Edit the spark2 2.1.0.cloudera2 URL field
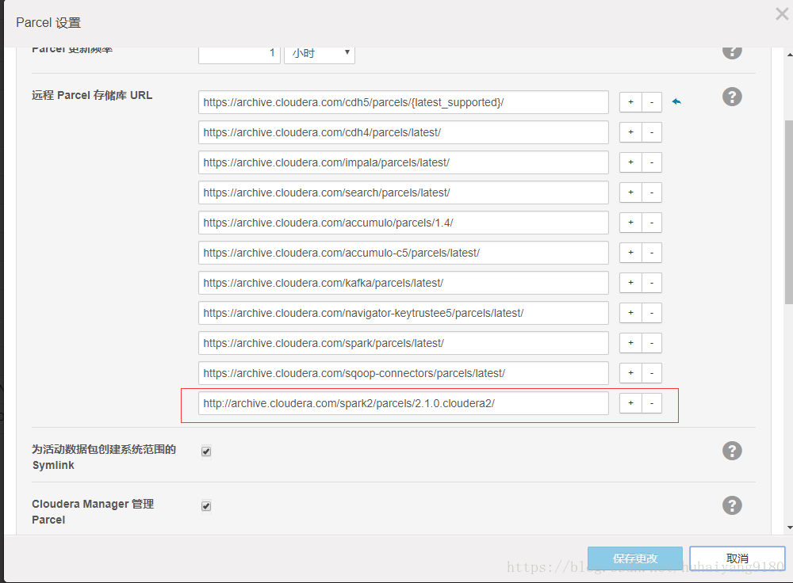The image size is (793, 583). [403, 403]
